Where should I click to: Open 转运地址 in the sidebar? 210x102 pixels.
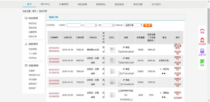pyautogui.click(x=33, y=23)
